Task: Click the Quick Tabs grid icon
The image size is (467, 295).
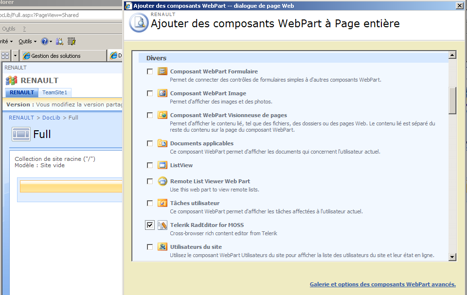Action: [x=5, y=56]
